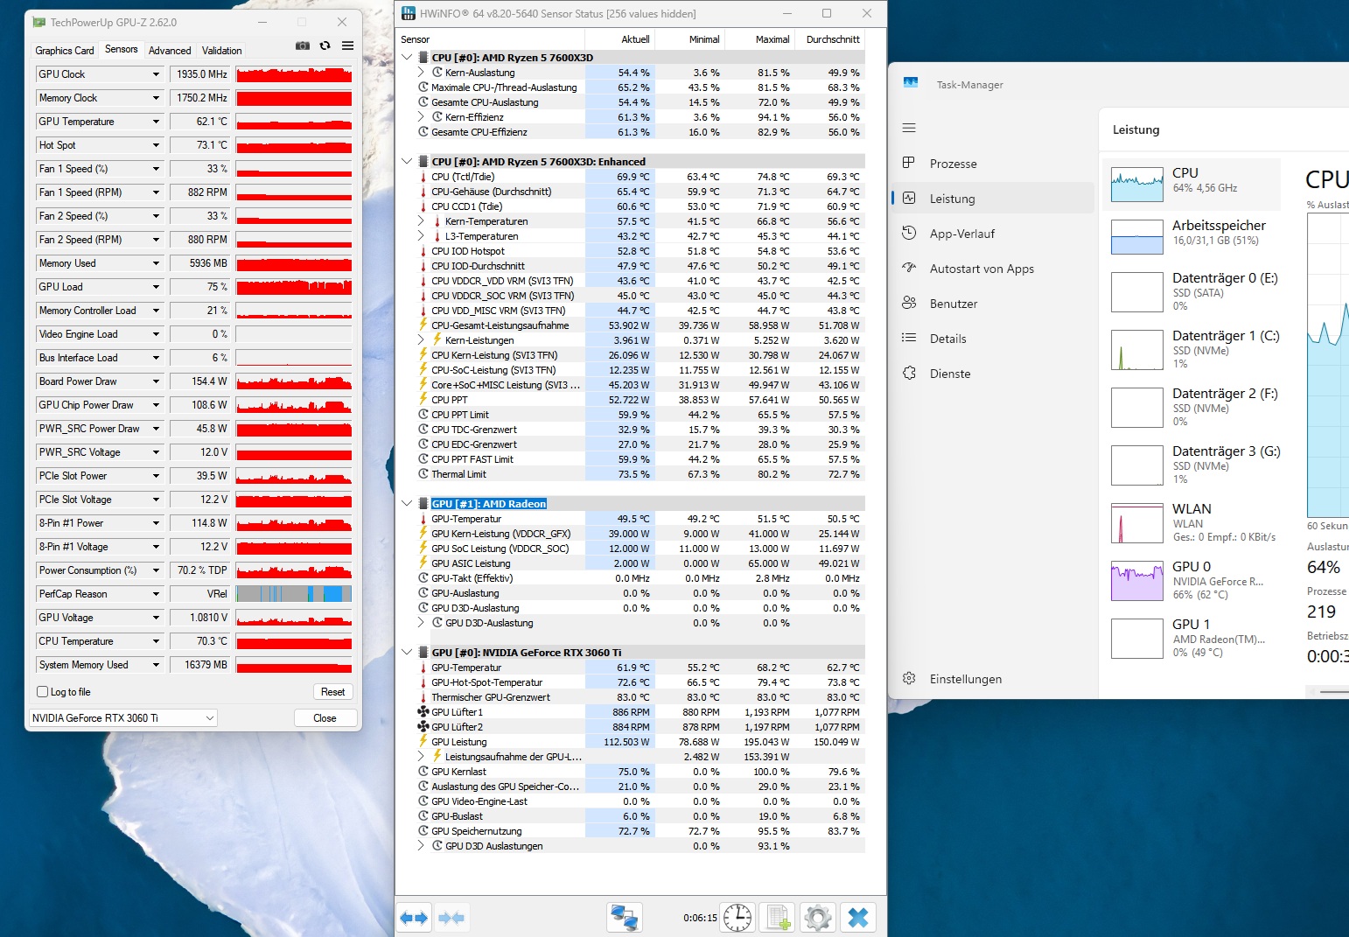Open HWiNFO remote monitoring with networked-computers icon
Image resolution: width=1349 pixels, height=937 pixels.
pos(624,917)
